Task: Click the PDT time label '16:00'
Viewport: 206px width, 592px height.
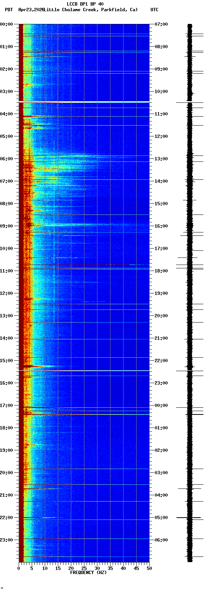Action: [7, 383]
